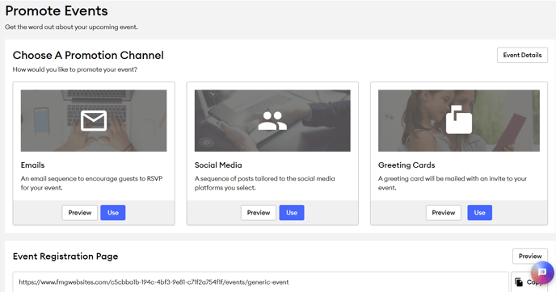Click 'Get the word out' subtitle
This screenshot has width=556, height=292.
[71, 27]
